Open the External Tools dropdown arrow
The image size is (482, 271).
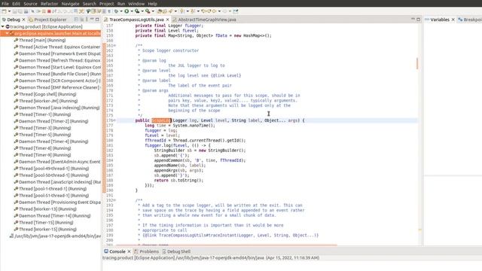point(153,11)
